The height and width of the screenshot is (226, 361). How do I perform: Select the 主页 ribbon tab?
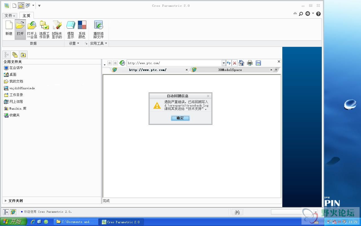pos(26,16)
